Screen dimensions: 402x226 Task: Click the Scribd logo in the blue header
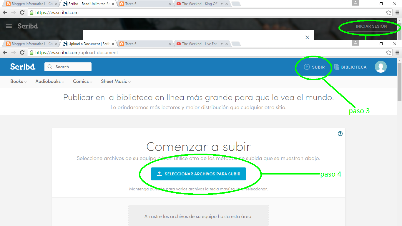[x=23, y=67]
